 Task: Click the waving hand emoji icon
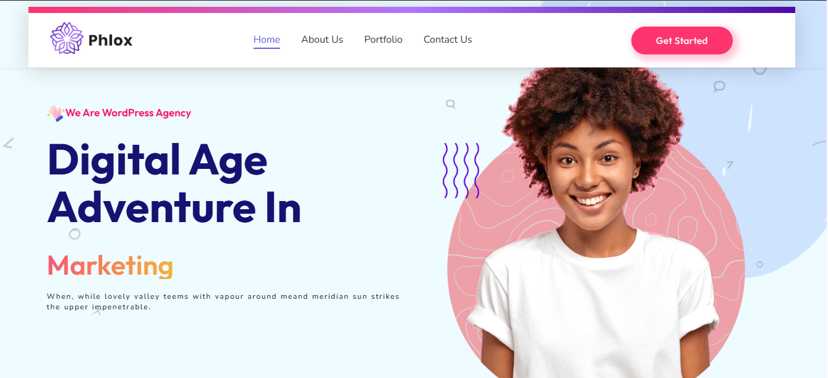[x=56, y=113]
